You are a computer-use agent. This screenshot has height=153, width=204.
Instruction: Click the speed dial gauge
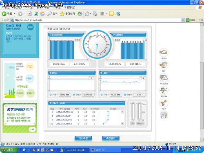coord(97,44)
